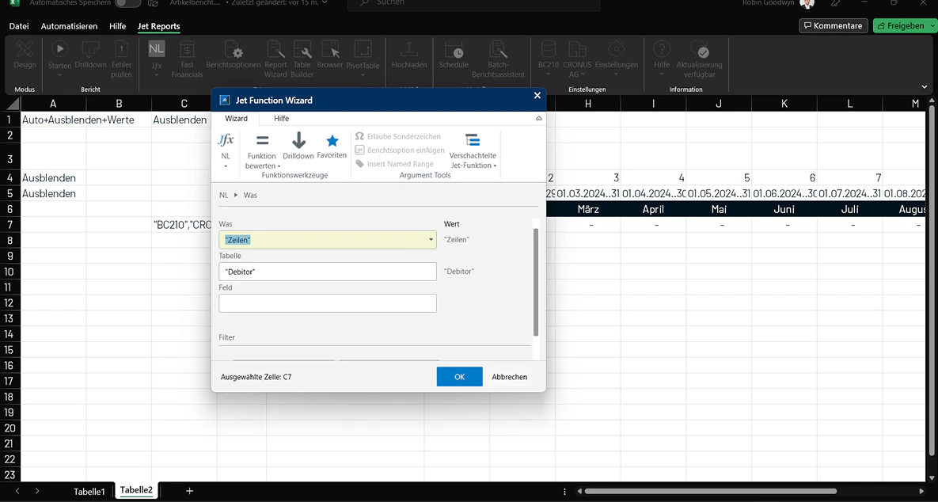Image resolution: width=938 pixels, height=502 pixels.
Task: Open the Browser tool in ribbon
Action: tap(330, 54)
